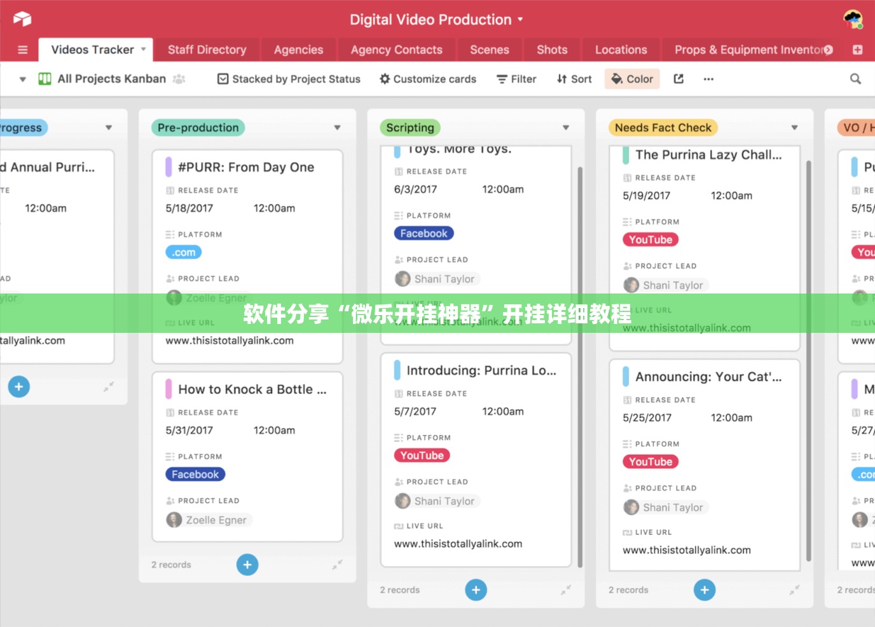Viewport: 875px width, 627px height.
Task: Open the share view icon
Action: 679,79
